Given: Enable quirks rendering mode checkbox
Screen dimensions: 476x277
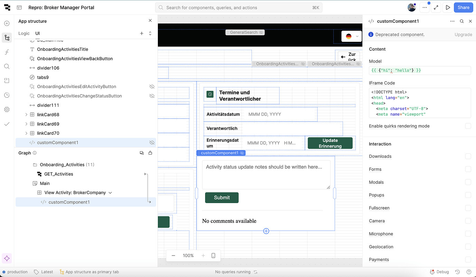Looking at the screenshot, I should coord(468,126).
